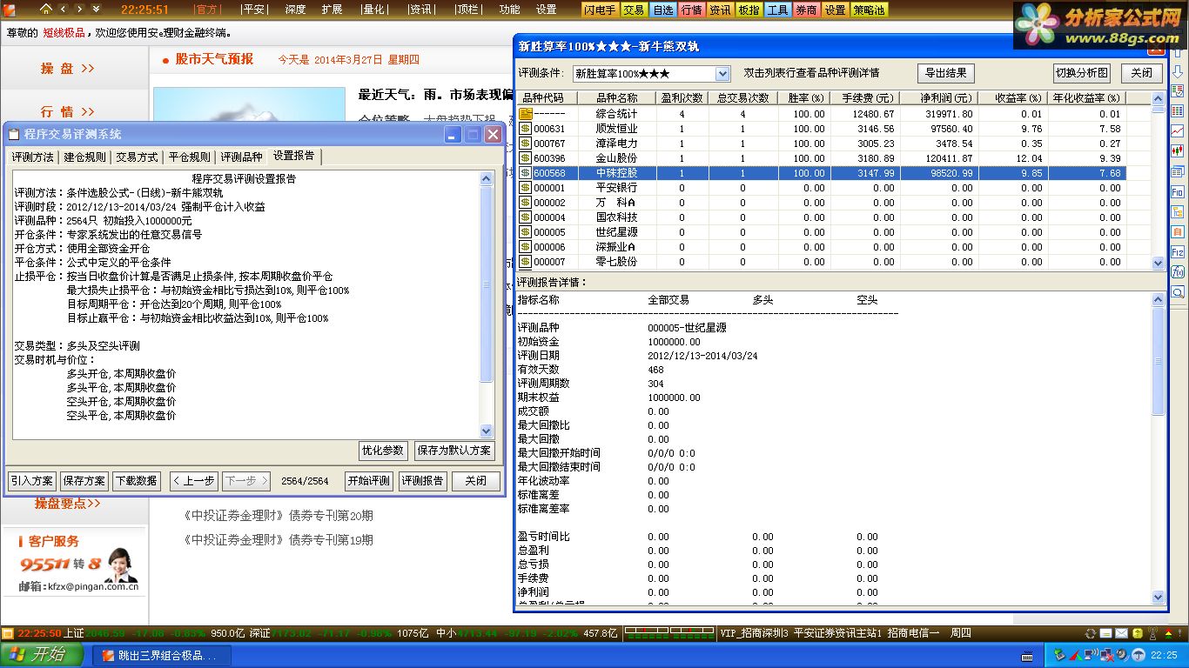Open the 功能 menu in top bar
Viewport: 1189px width, 668px height.
[x=509, y=10]
